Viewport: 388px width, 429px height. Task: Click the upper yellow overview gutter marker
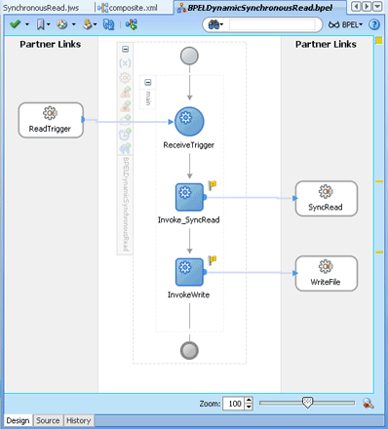[x=379, y=181]
